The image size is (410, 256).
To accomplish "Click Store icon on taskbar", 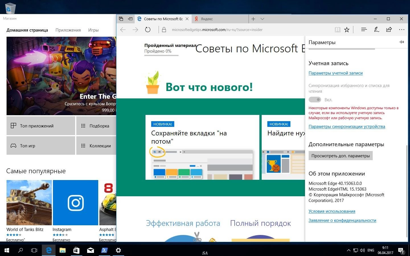I will (x=76, y=250).
